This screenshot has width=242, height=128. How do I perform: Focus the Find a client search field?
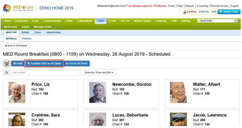45,73
